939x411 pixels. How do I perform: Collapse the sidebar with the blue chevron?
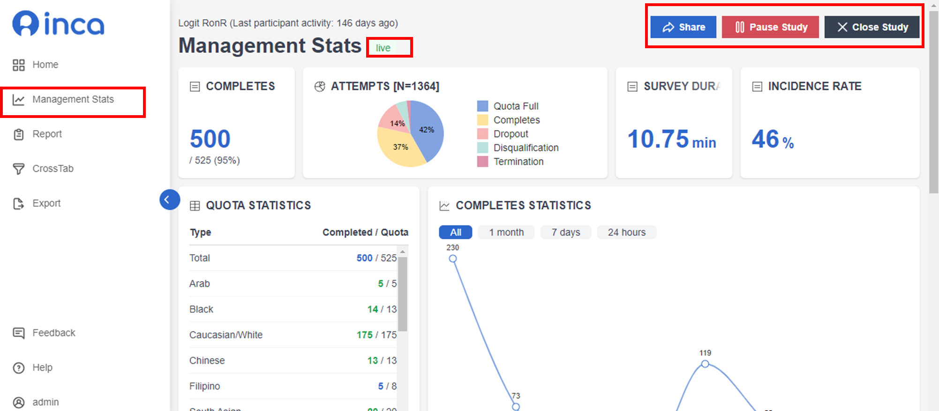[170, 200]
